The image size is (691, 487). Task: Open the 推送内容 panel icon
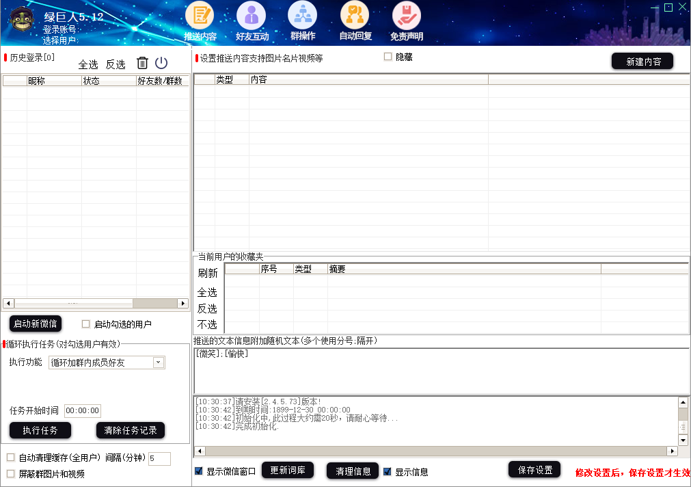[x=200, y=15]
